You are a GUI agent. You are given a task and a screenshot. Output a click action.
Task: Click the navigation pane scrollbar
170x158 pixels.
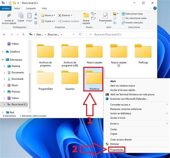tap(30, 91)
